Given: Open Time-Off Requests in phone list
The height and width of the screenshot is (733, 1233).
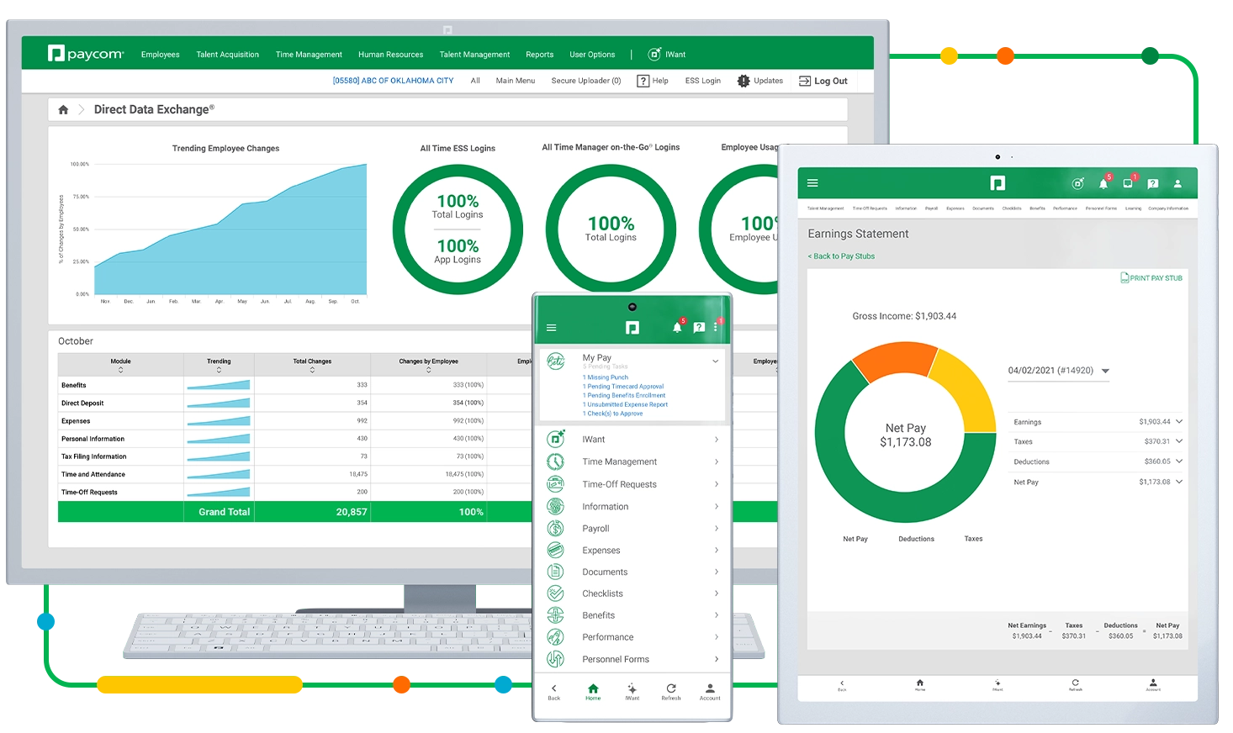Looking at the screenshot, I should tap(632, 484).
